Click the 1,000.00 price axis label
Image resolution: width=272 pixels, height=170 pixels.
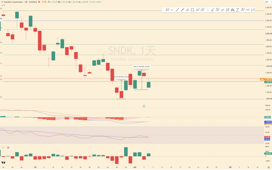click(268, 99)
